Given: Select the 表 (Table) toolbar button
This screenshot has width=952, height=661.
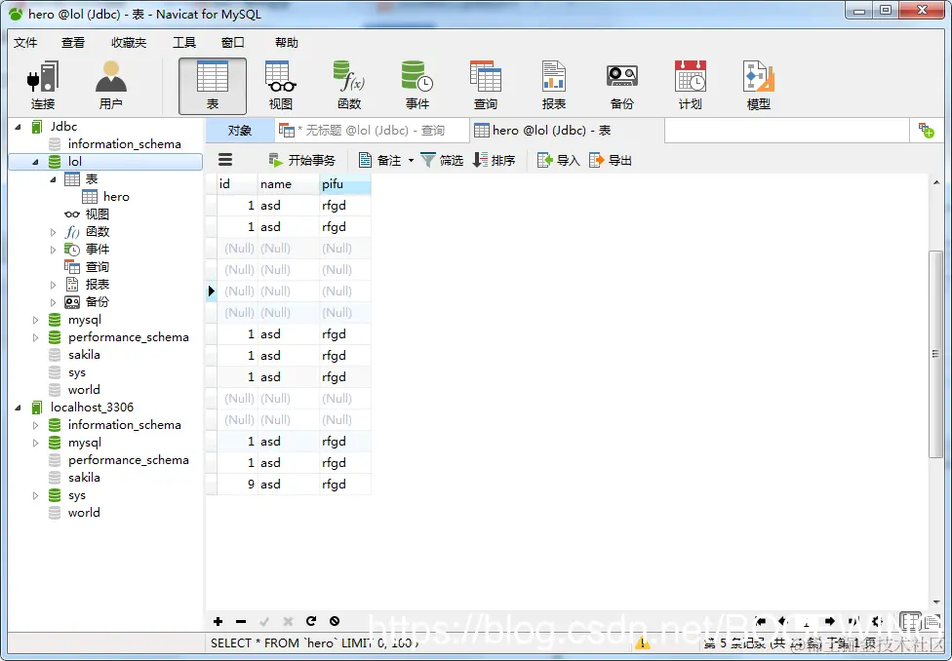Looking at the screenshot, I should [x=213, y=86].
